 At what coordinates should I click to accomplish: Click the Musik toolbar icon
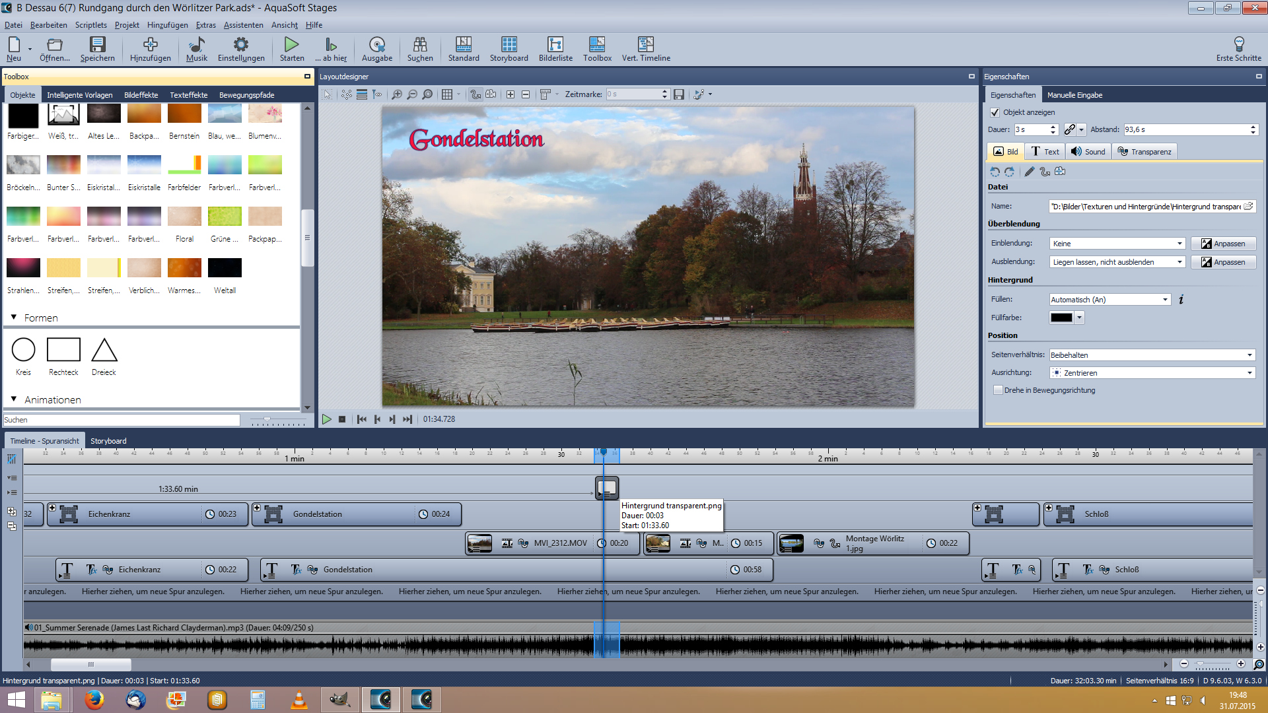click(196, 45)
